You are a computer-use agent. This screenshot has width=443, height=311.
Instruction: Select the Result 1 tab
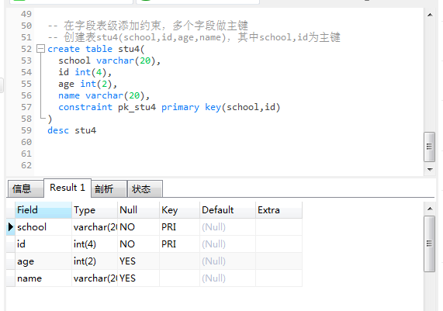click(x=67, y=188)
